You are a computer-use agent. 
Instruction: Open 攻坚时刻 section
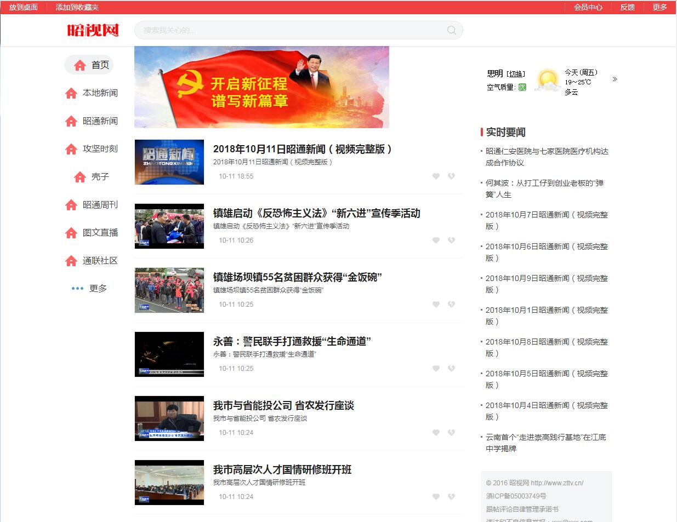[100, 149]
